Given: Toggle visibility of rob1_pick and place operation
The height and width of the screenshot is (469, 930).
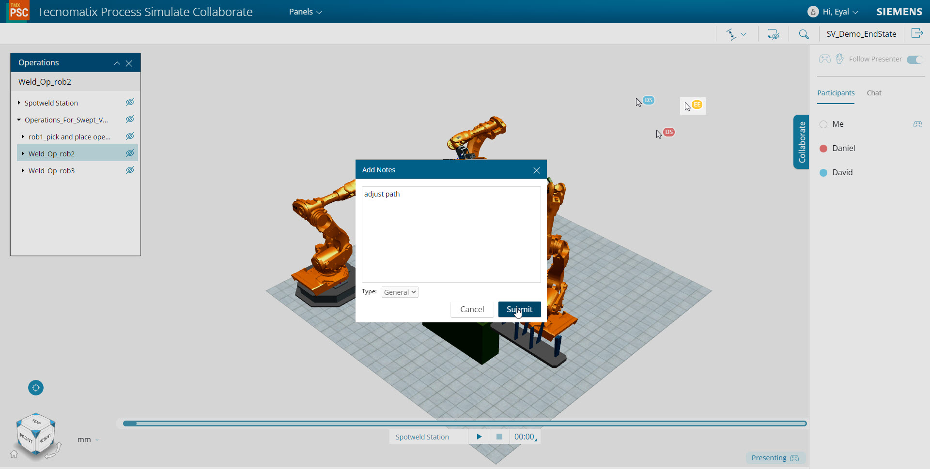Looking at the screenshot, I should click(x=130, y=136).
